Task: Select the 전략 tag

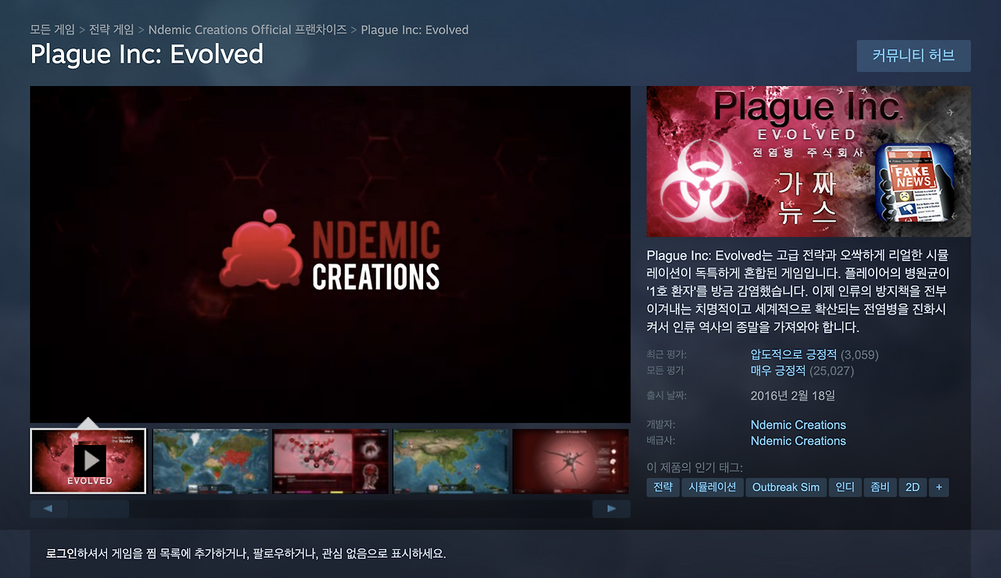Action: [662, 487]
